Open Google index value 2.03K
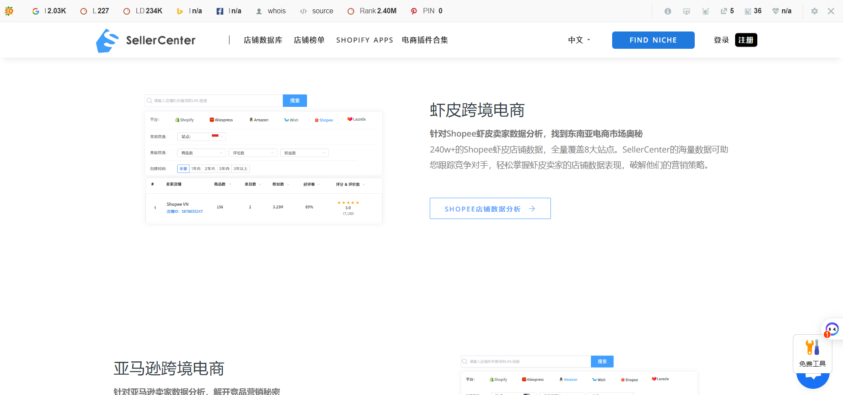Viewport: 843px width, 395px height. [x=49, y=11]
